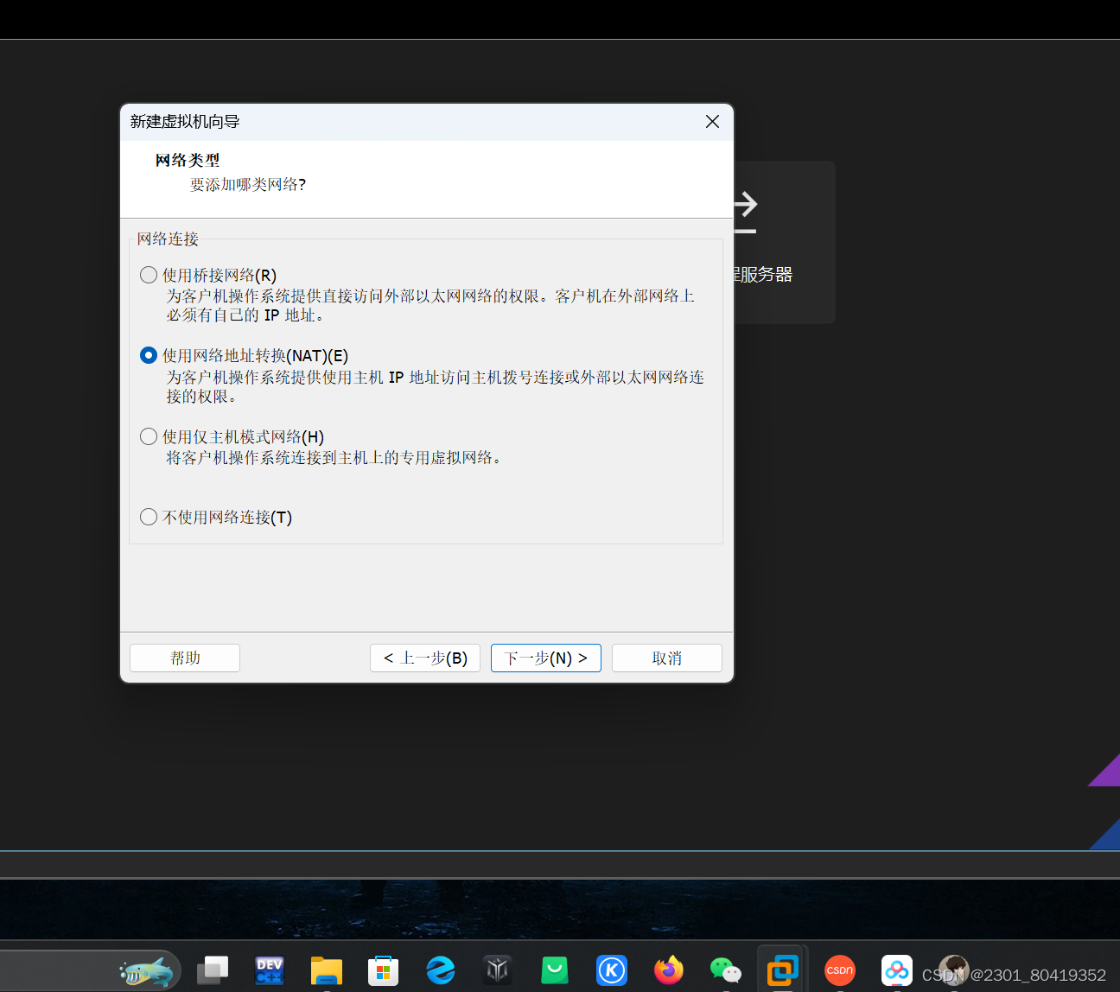This screenshot has height=992, width=1120.
Task: Click the host-only description text
Action: coord(334,457)
